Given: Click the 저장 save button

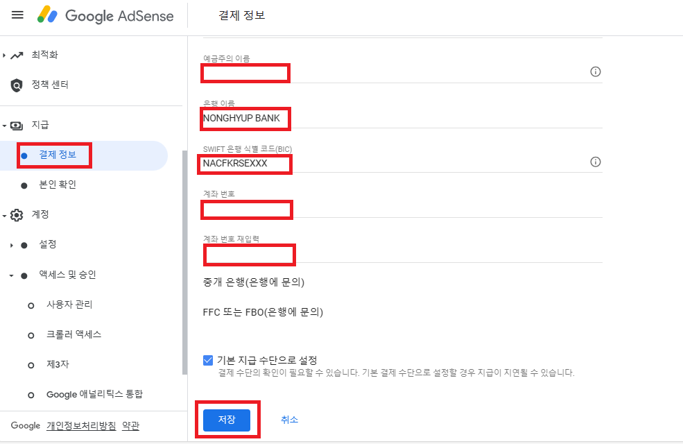Looking at the screenshot, I should pyautogui.click(x=228, y=420).
